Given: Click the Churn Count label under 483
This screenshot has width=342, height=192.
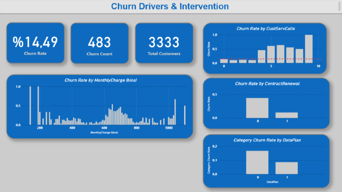Looking at the screenshot, I should pyautogui.click(x=100, y=54).
